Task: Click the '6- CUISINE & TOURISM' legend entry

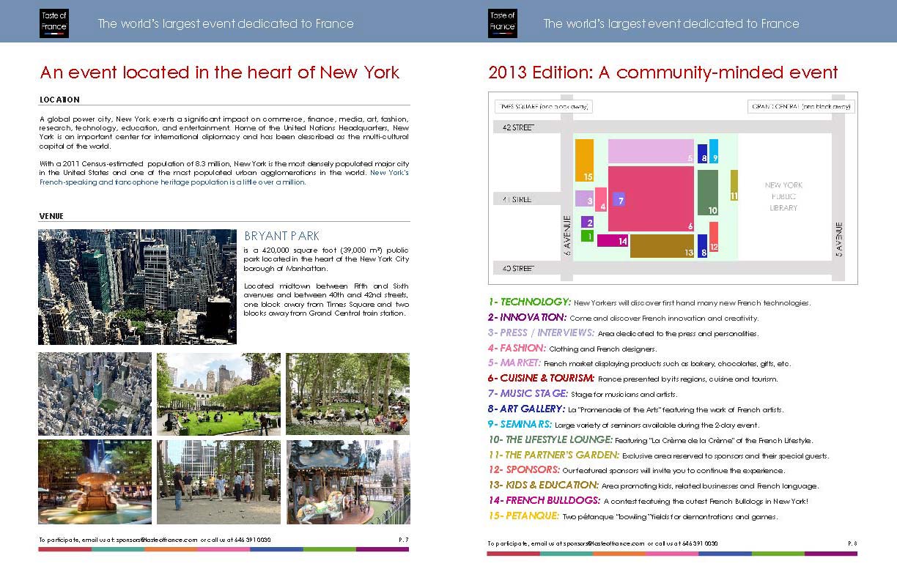Action: (x=541, y=379)
